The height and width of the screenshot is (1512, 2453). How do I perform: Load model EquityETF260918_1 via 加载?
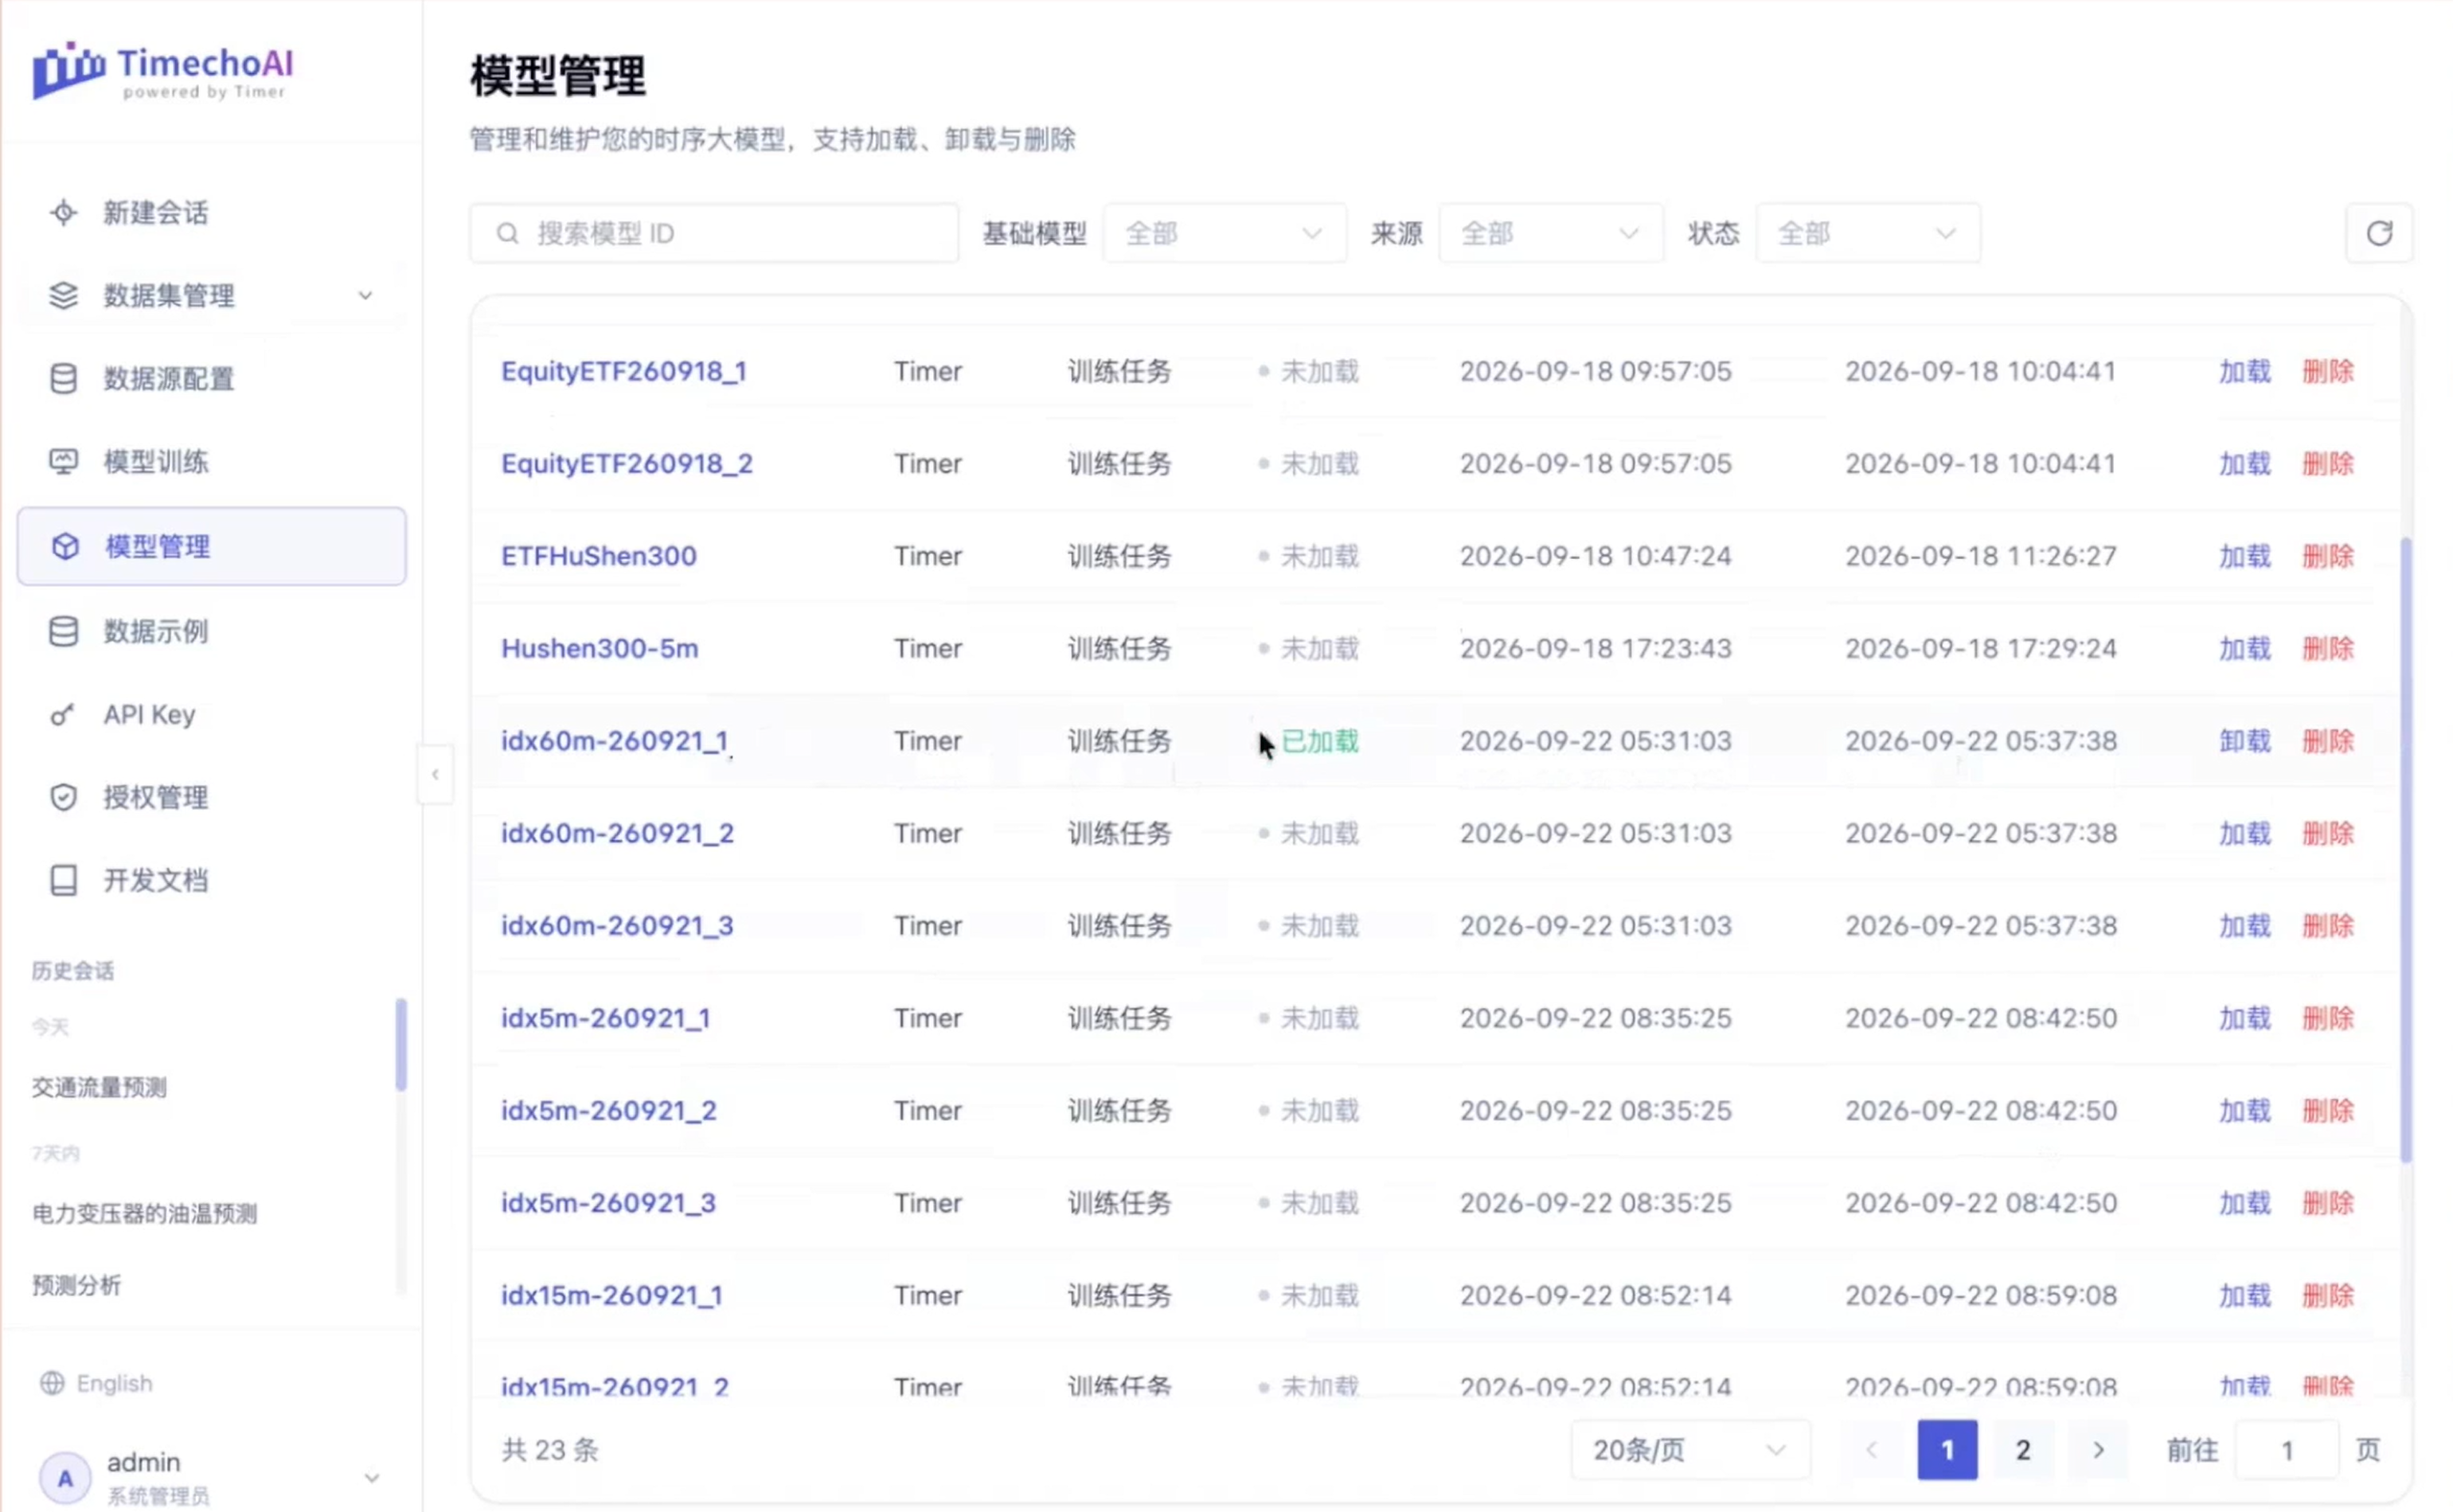click(x=2245, y=372)
